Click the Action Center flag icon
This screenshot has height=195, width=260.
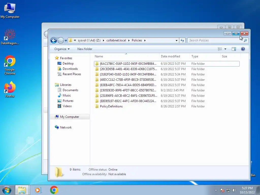222,190
